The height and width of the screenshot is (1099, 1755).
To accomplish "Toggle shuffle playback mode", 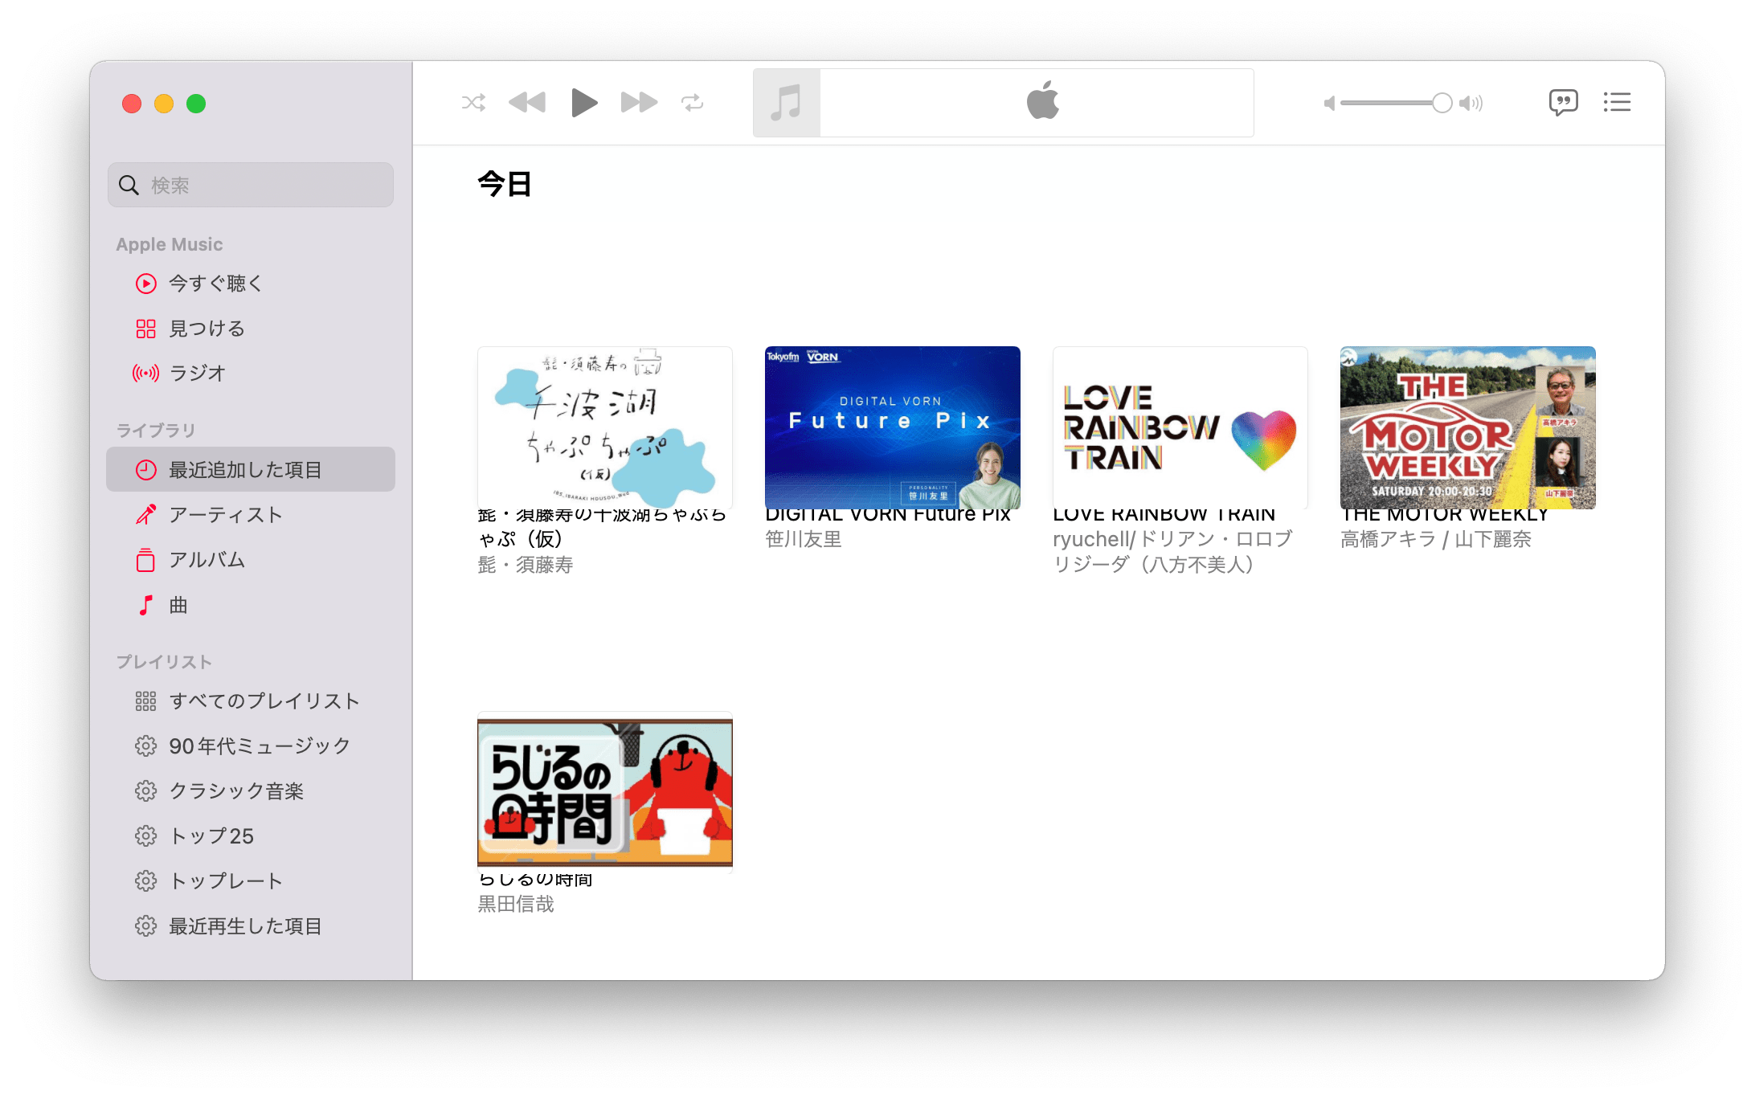I will pyautogui.click(x=473, y=103).
